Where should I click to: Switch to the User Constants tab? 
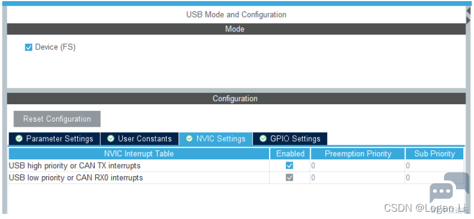click(x=140, y=139)
